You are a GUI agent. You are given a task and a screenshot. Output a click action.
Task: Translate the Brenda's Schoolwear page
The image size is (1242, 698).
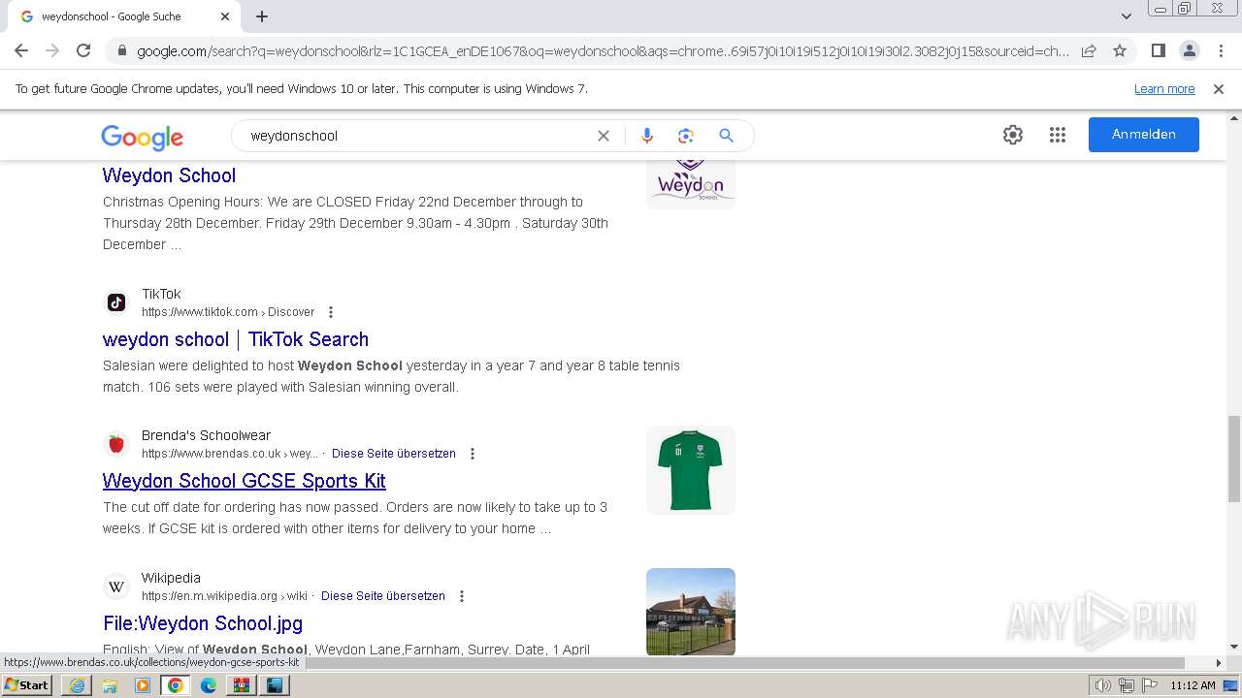[x=394, y=454]
